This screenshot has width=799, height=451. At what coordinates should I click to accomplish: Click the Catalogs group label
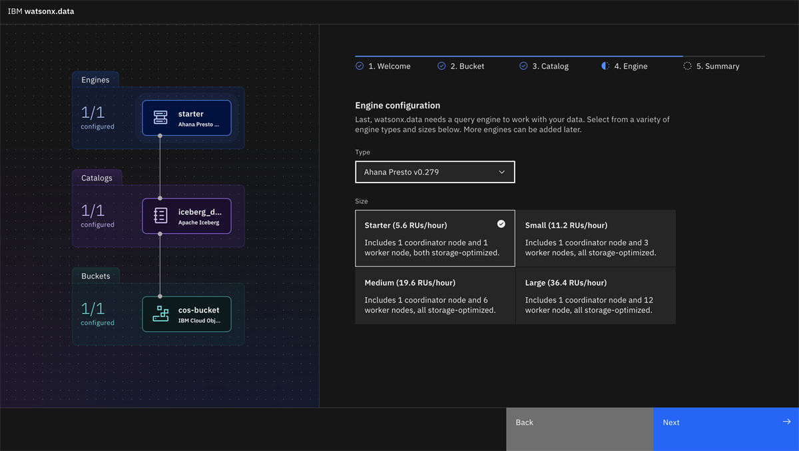point(97,178)
